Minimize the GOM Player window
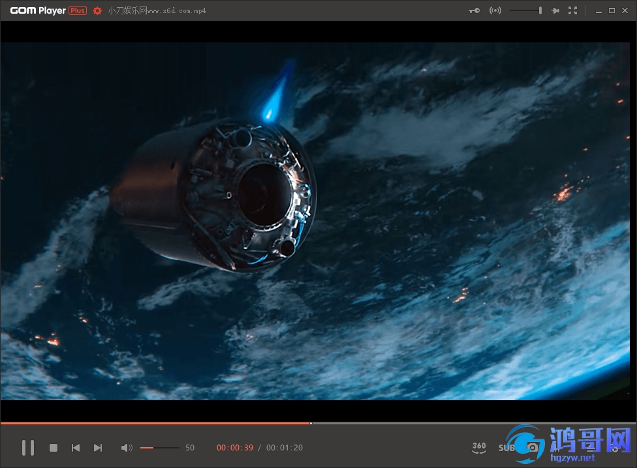This screenshot has width=637, height=468. [598, 11]
